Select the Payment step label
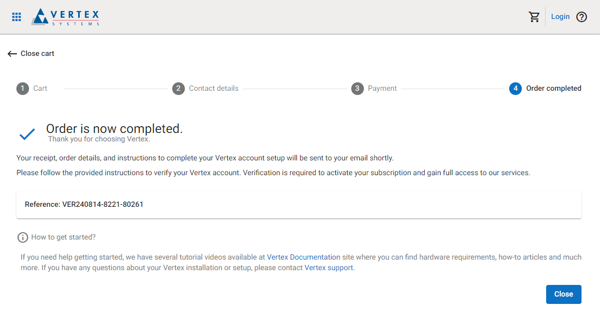The image size is (600, 315). click(x=382, y=89)
